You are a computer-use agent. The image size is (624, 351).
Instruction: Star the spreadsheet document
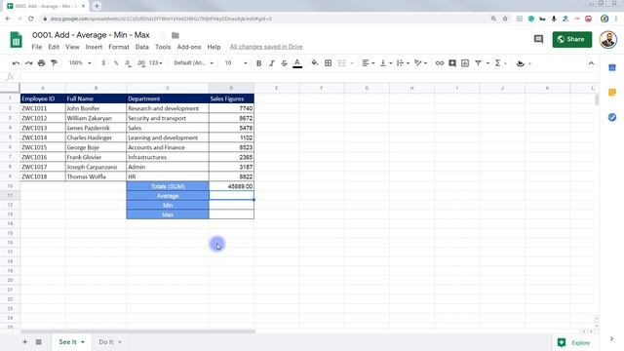(163, 35)
